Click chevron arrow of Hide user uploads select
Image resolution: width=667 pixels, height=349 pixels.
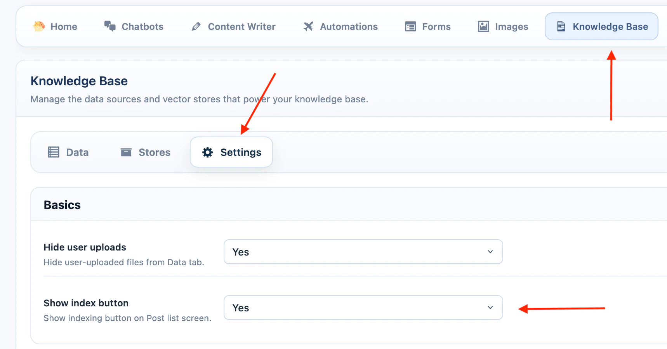pyautogui.click(x=490, y=252)
